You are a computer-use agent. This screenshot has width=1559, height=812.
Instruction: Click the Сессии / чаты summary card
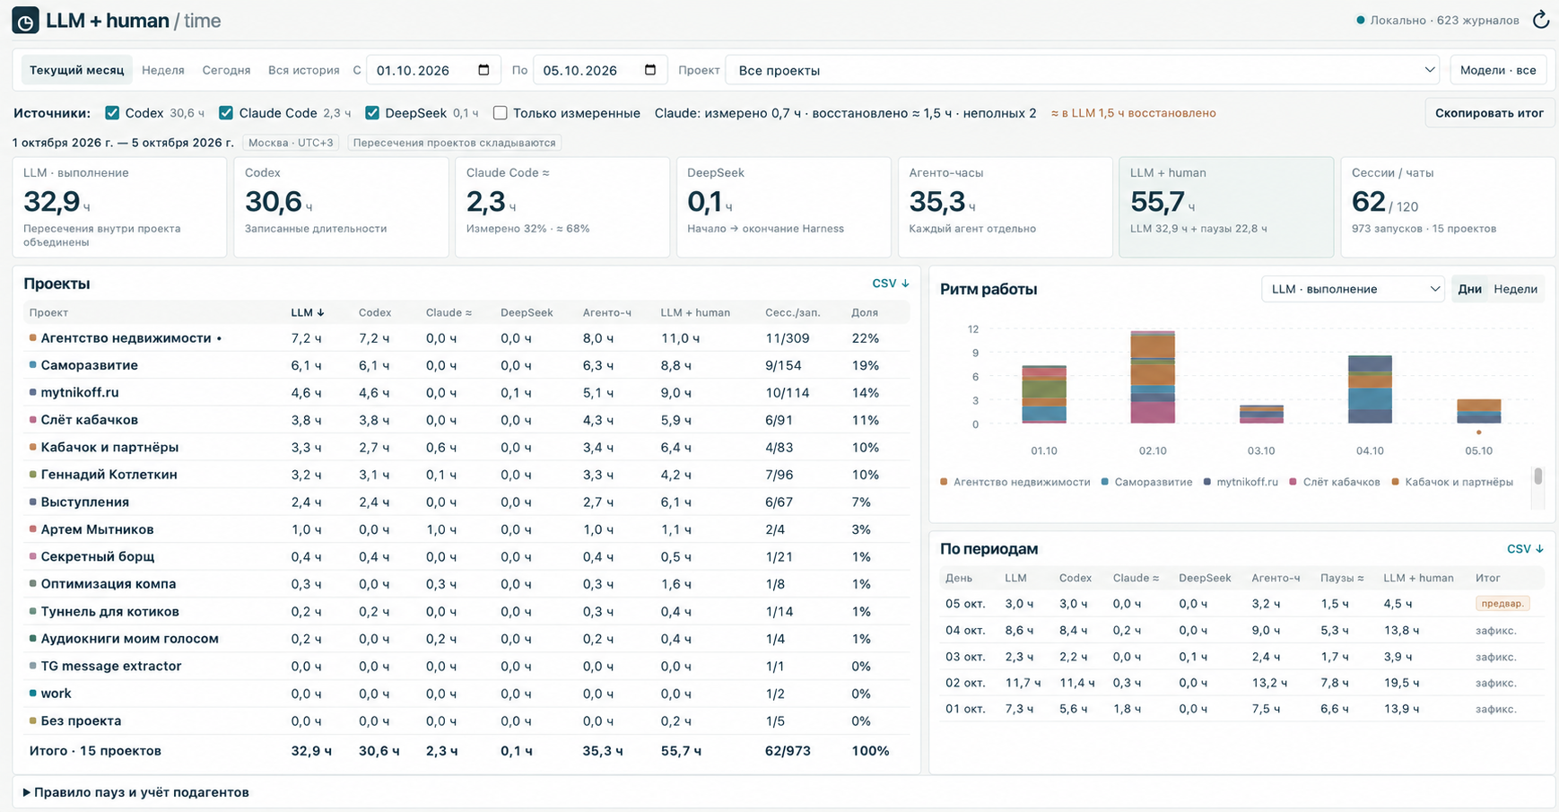click(x=1447, y=207)
